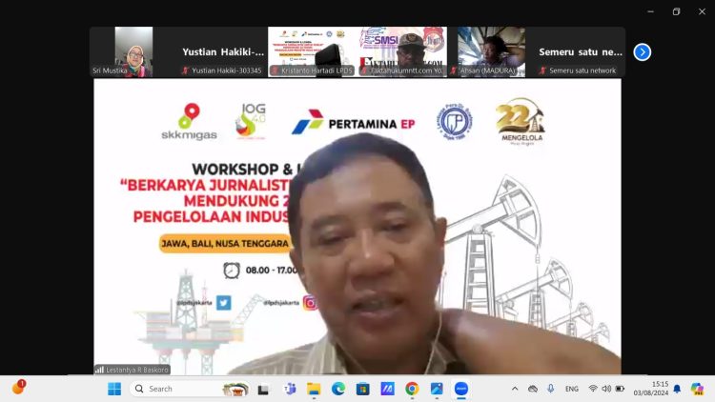715x402 pixels.
Task: Open volume control in system tray
Action: point(606,389)
